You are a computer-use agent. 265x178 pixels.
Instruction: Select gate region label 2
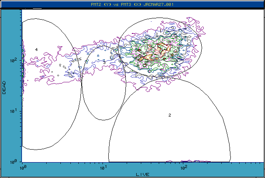(170, 115)
